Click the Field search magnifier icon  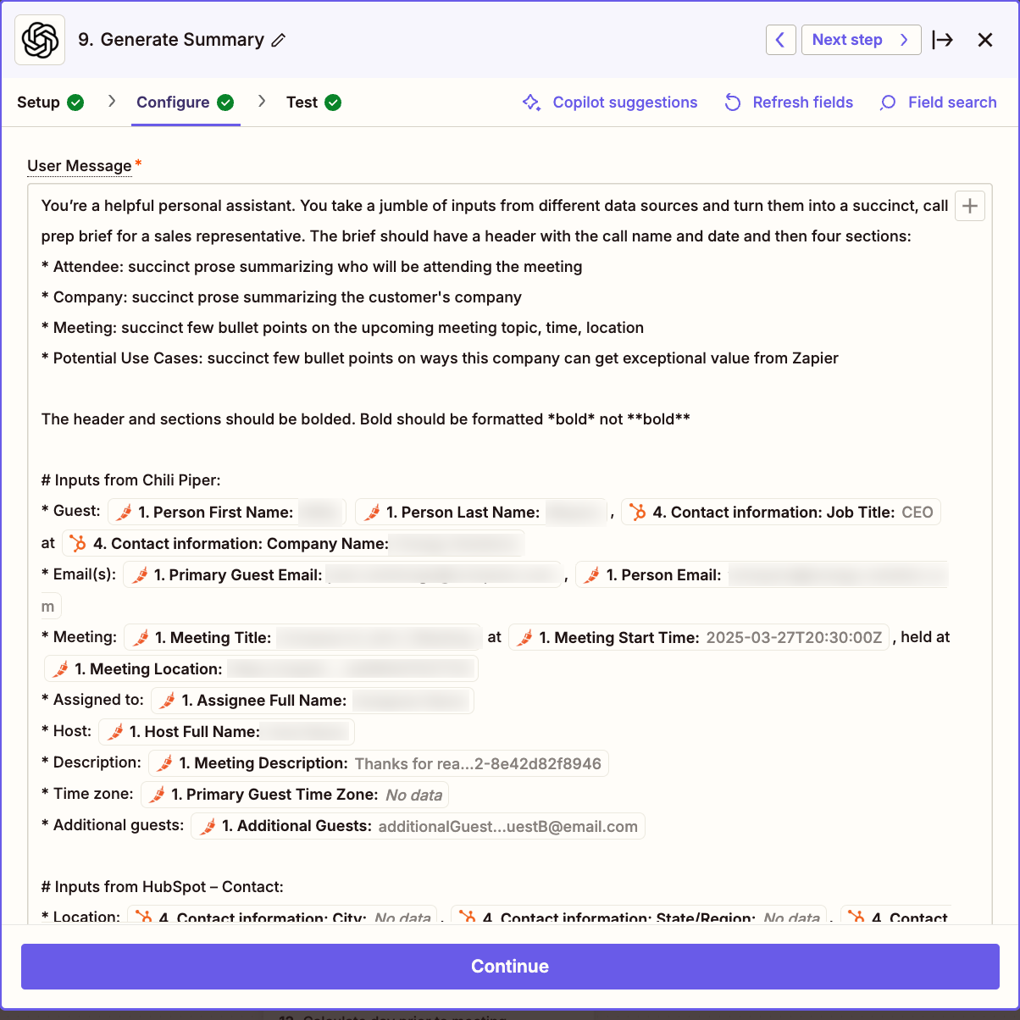pyautogui.click(x=888, y=103)
